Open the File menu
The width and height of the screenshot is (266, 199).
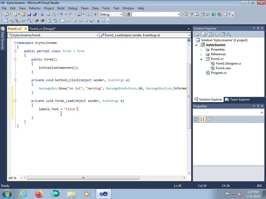tap(4, 8)
